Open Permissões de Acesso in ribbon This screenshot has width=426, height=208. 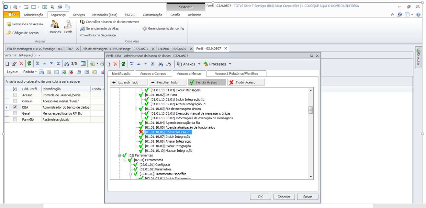[25, 24]
